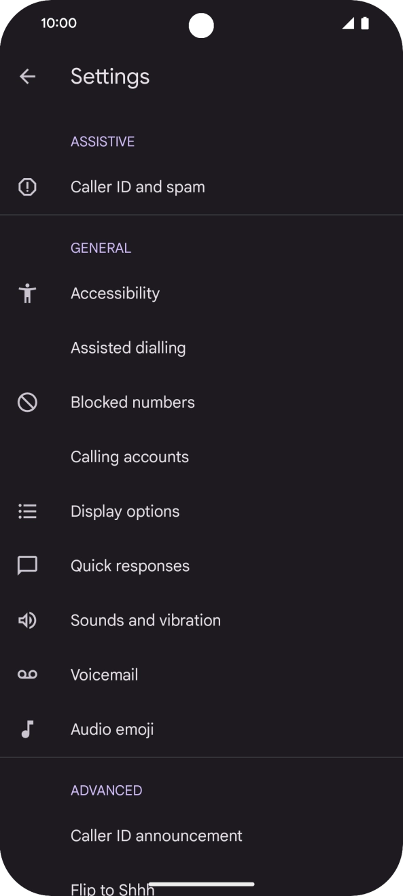
Task: Open Caller ID and spam via its alert icon
Action: pyautogui.click(x=27, y=186)
